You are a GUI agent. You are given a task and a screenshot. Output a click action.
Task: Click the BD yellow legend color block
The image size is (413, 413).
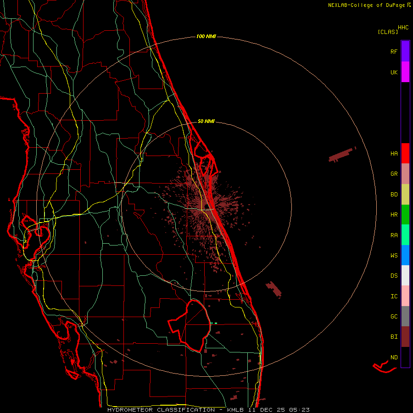[405, 194]
